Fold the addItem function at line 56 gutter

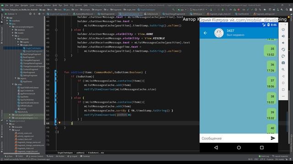pos(56,72)
